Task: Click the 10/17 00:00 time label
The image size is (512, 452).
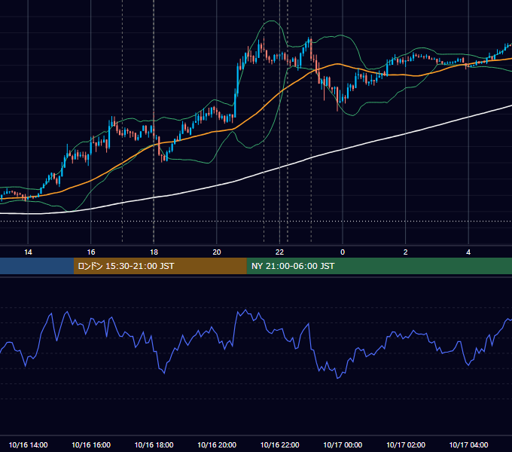Action: click(x=343, y=444)
